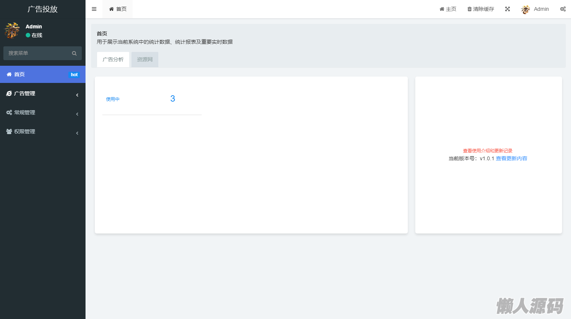This screenshot has height=319, width=571.
Task: Click the number 3 statistic
Action: (173, 99)
